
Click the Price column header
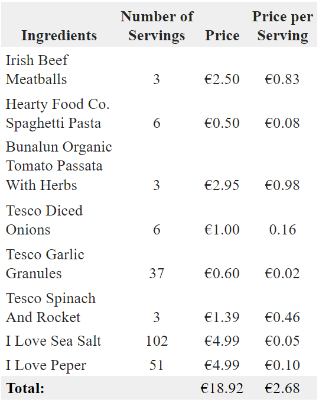pyautogui.click(x=222, y=36)
